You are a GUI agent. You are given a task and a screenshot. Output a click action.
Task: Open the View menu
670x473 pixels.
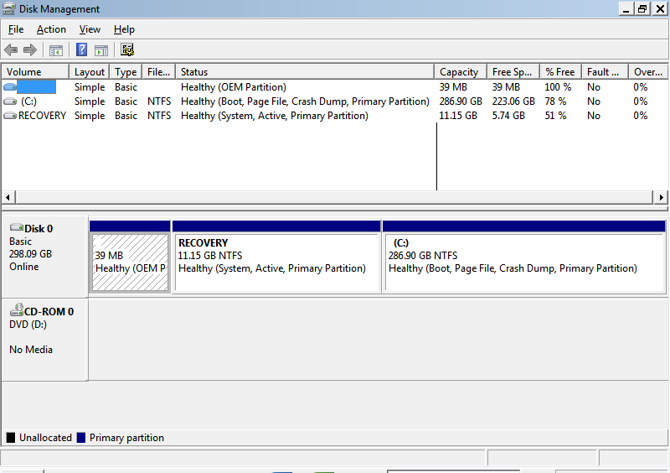(90, 29)
